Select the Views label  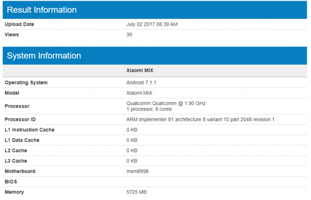12,34
